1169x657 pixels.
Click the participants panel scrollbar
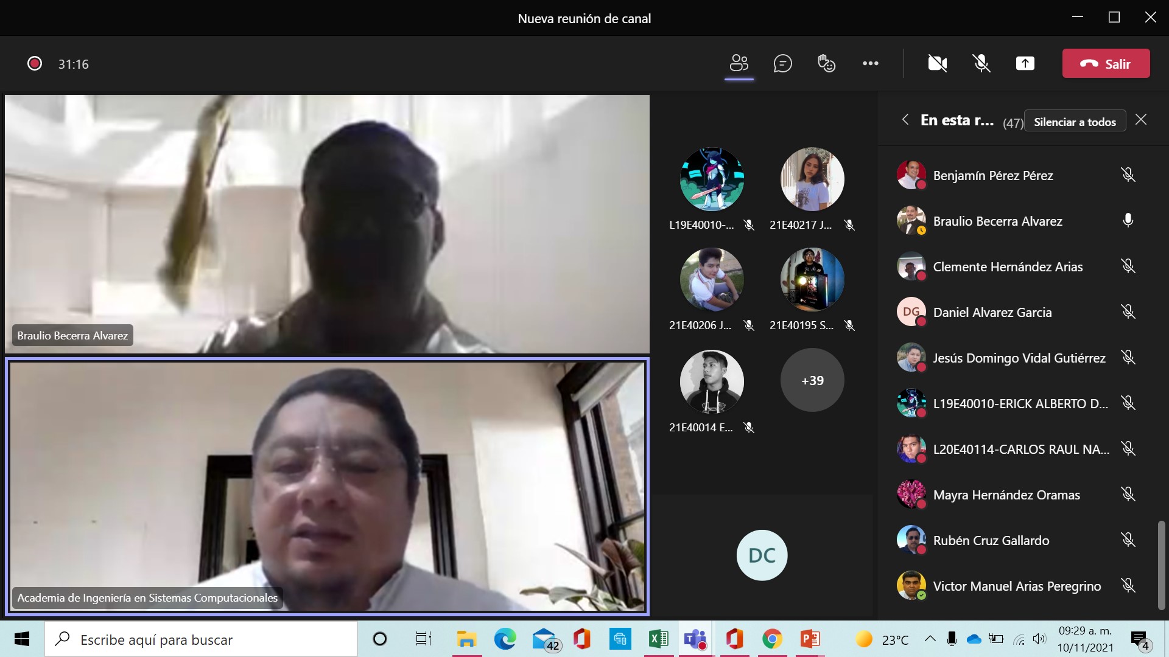(1161, 565)
